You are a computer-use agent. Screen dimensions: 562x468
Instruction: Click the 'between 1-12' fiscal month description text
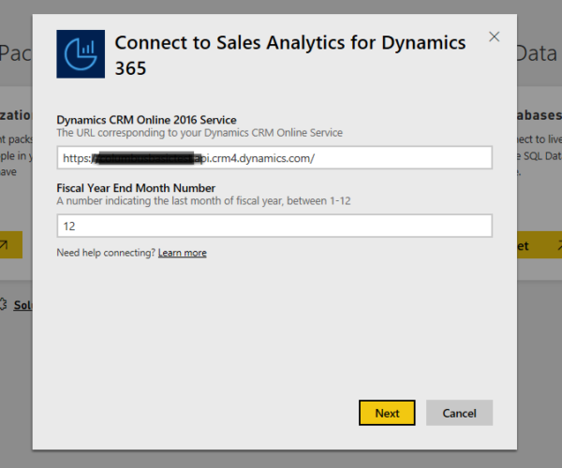coord(203,201)
